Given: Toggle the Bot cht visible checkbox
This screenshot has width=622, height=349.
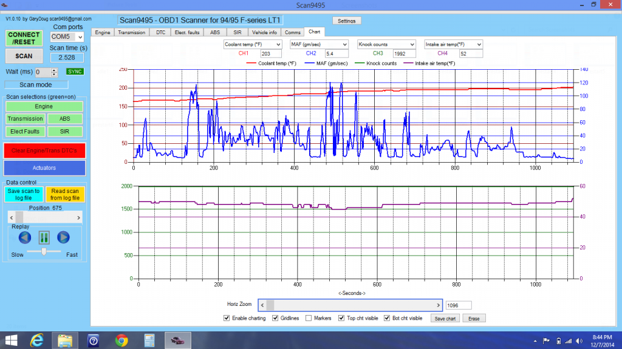Looking at the screenshot, I should (x=387, y=318).
